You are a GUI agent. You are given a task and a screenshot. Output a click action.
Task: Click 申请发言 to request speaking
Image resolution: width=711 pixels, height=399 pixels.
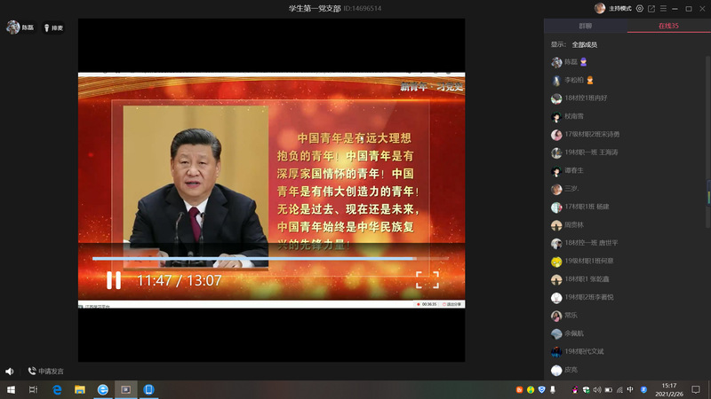[x=45, y=372]
